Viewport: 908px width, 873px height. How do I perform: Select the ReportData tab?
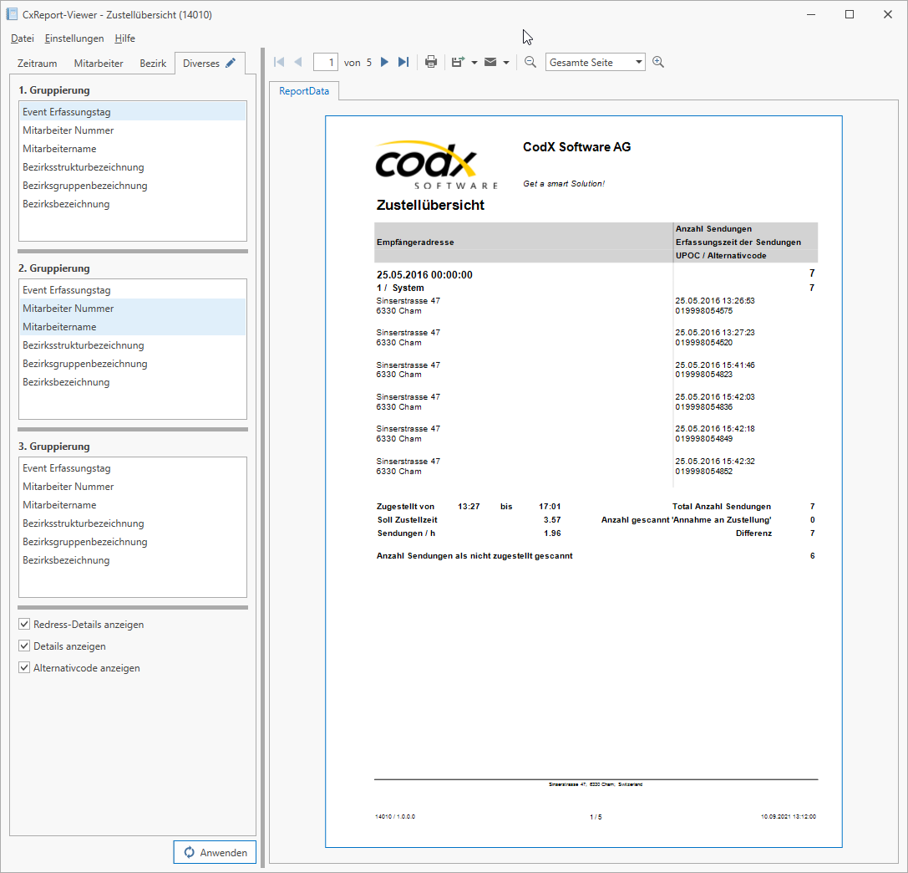pos(304,91)
